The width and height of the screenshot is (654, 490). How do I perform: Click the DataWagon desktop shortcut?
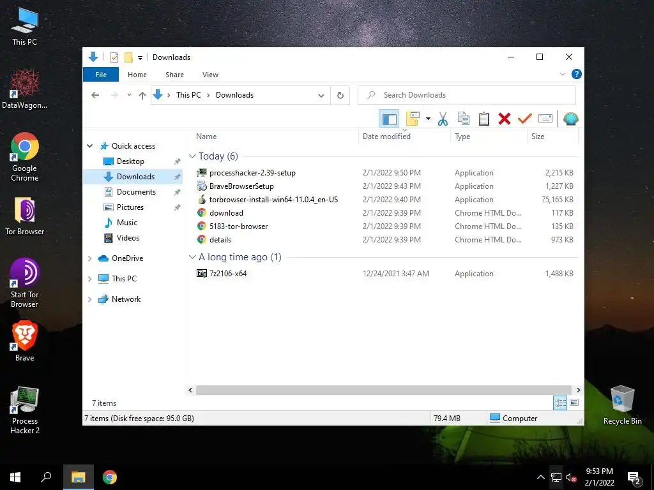click(25, 89)
